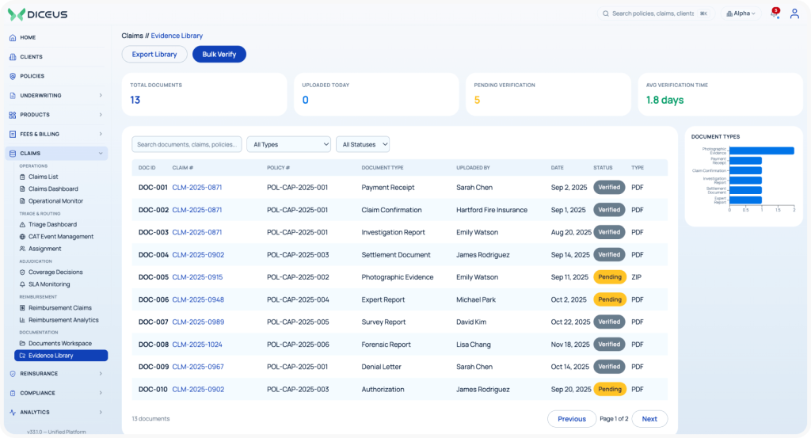Open claim link CLM-2025-0915

pos(197,277)
